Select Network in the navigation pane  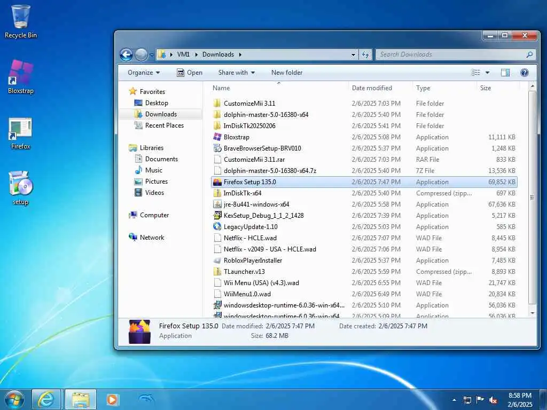pos(152,238)
